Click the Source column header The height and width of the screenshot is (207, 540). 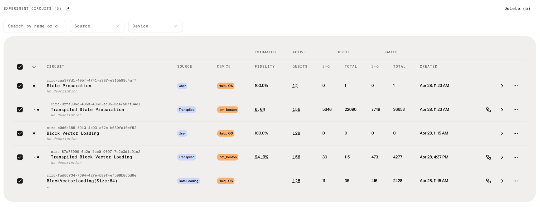tap(185, 66)
